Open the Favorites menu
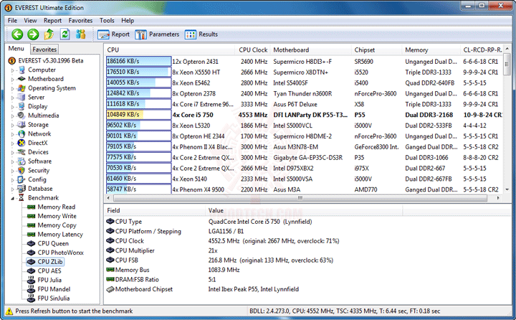Screen dimensions: 516x320 coord(80,20)
